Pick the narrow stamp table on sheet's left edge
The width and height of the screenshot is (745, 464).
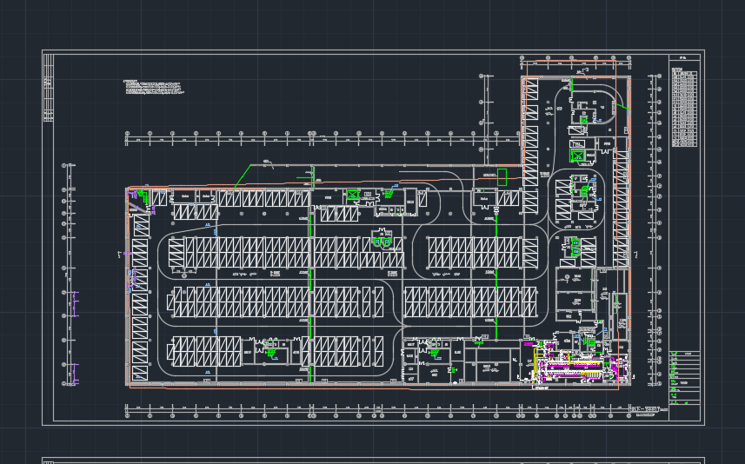48,88
